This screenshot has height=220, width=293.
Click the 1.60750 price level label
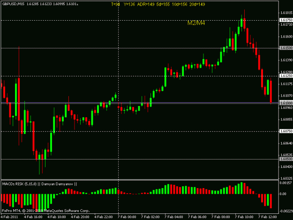click(286, 131)
